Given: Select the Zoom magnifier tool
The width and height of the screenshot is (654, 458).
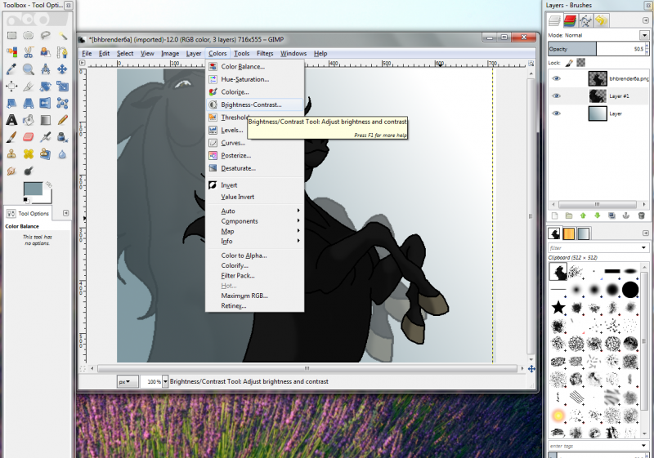Looking at the screenshot, I should tap(29, 69).
